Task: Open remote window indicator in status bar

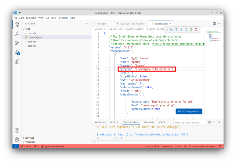Action: click(x=16, y=146)
